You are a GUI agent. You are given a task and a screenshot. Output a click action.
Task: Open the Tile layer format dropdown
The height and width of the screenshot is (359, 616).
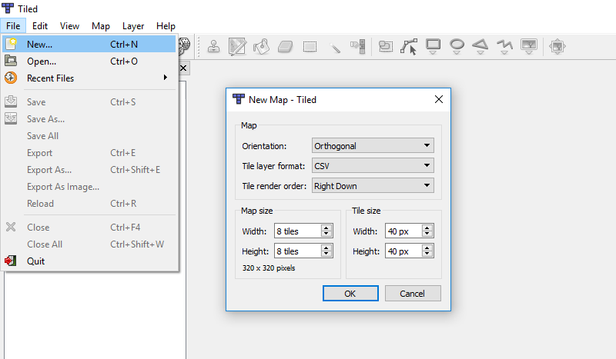pyautogui.click(x=373, y=165)
